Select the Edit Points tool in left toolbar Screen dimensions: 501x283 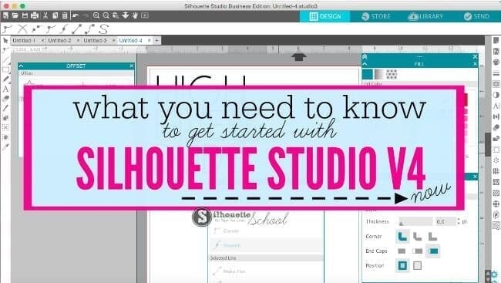[x=5, y=50]
